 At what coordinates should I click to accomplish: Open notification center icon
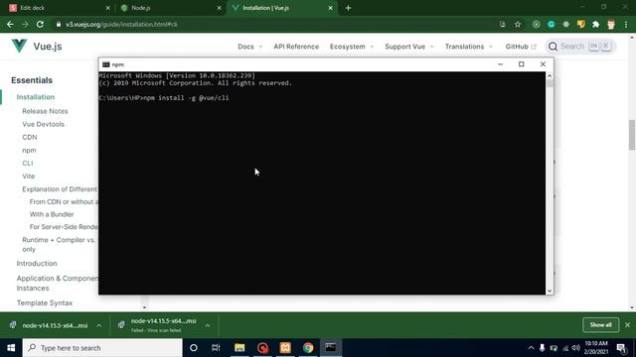click(621, 348)
